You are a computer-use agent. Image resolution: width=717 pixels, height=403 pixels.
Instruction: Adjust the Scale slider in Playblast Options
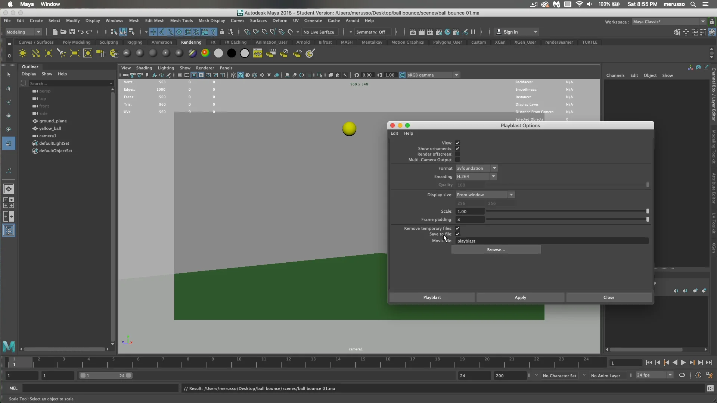tap(648, 211)
